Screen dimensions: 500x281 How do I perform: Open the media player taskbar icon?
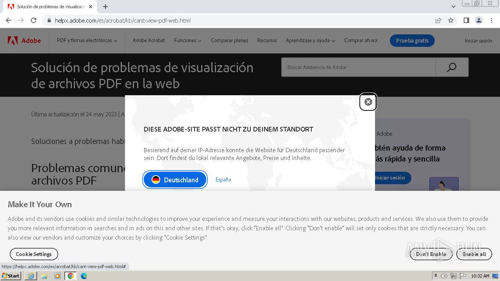coord(57,276)
